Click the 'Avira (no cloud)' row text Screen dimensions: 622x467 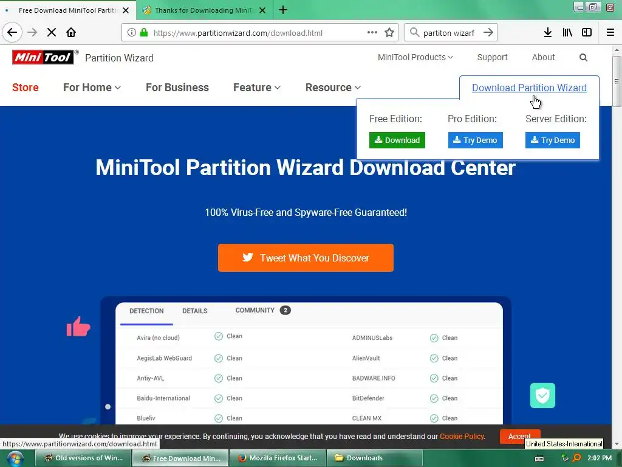pyautogui.click(x=159, y=337)
